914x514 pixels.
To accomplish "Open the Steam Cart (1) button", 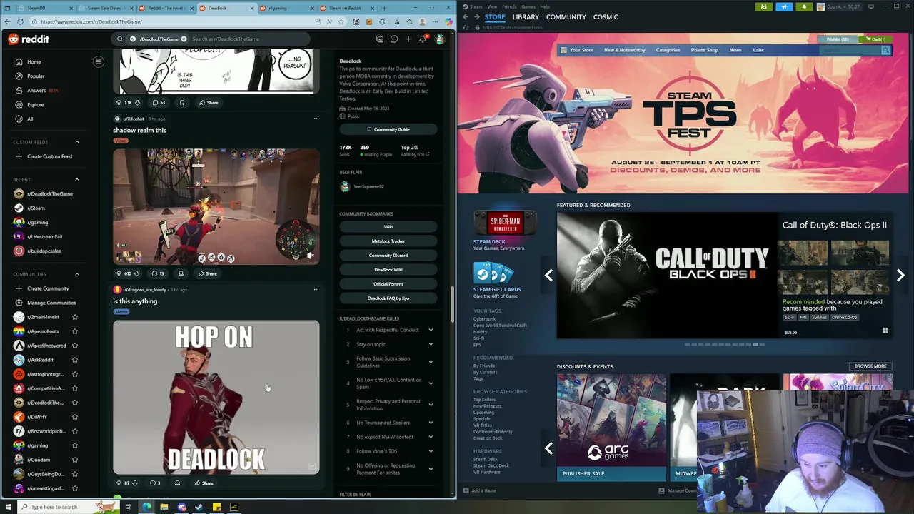I will [875, 39].
